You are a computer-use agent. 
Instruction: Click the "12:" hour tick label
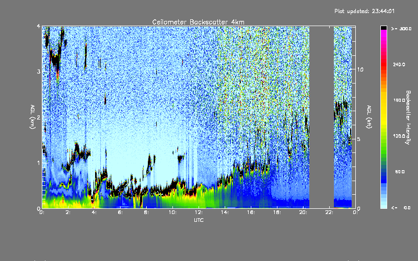click(x=199, y=212)
